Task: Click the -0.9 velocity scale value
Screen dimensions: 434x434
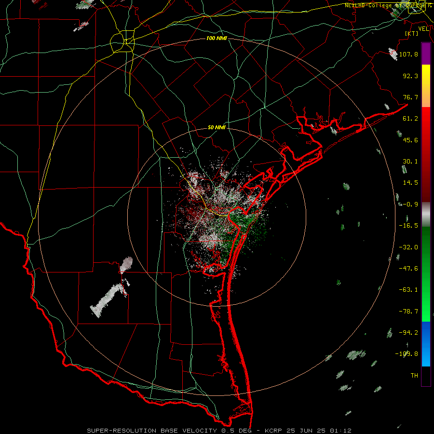Action: click(410, 204)
